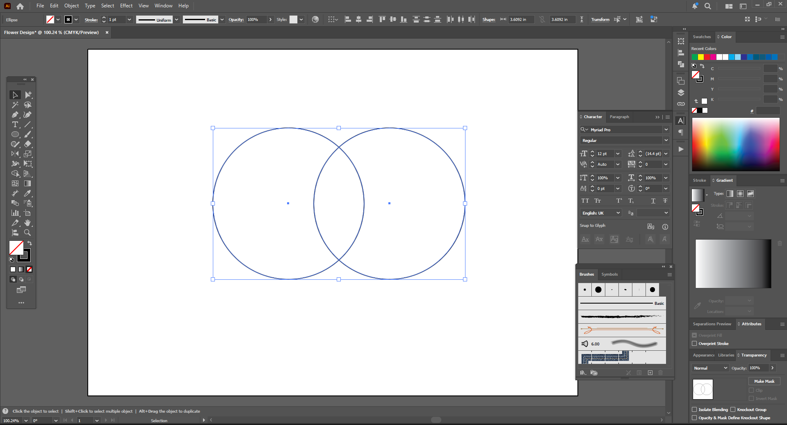This screenshot has height=425, width=787.
Task: Open the Myriad Pro font dropdown
Action: click(x=666, y=130)
